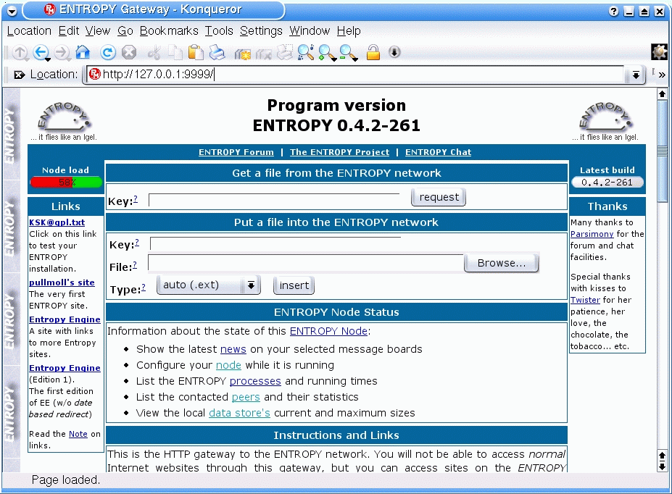Open the ENTROPY Node status link

[x=328, y=331]
